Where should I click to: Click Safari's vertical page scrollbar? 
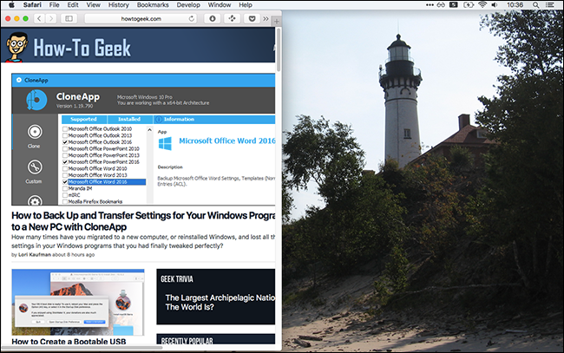pyautogui.click(x=279, y=49)
